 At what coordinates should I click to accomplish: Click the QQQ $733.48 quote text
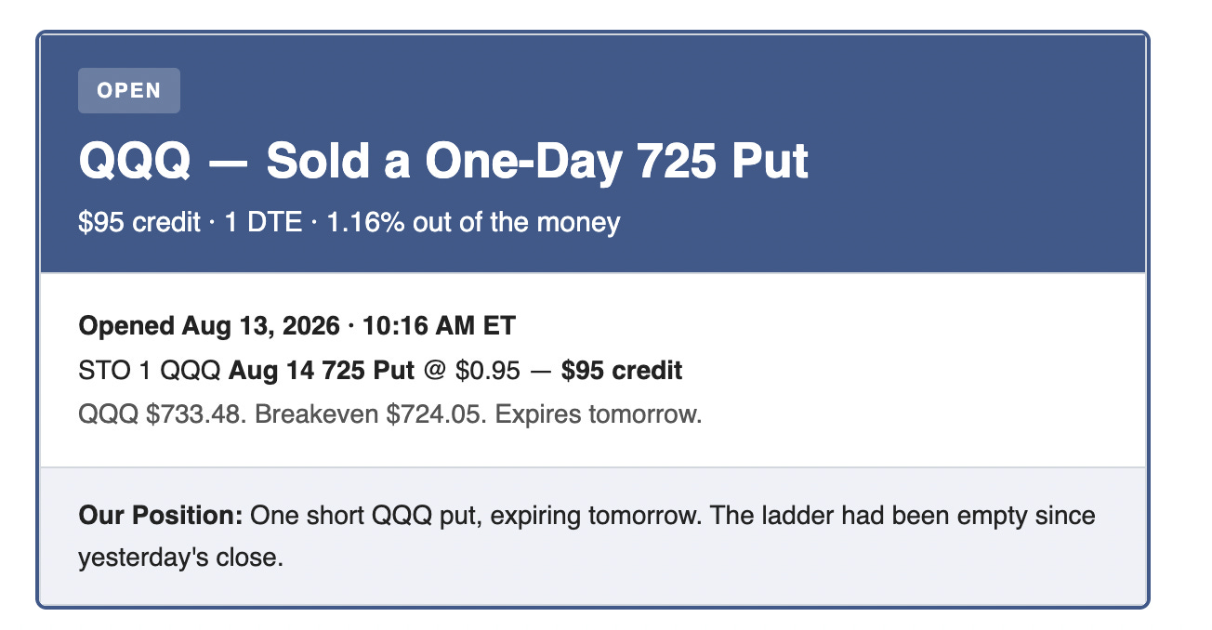click(x=164, y=414)
